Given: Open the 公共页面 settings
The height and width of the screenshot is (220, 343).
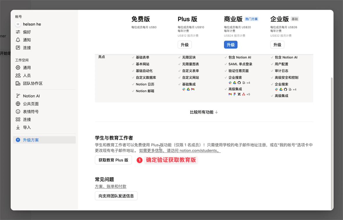Looking at the screenshot, I should 30,104.
